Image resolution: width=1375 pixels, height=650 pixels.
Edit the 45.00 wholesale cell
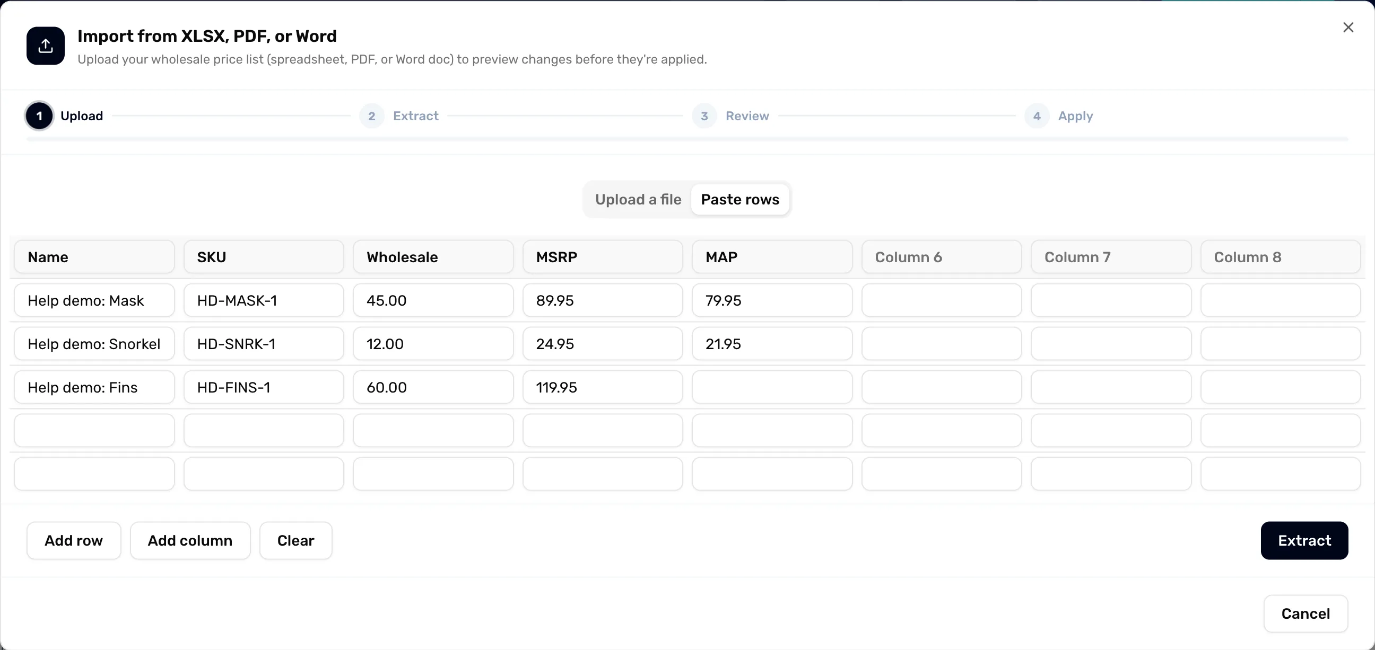(433, 300)
